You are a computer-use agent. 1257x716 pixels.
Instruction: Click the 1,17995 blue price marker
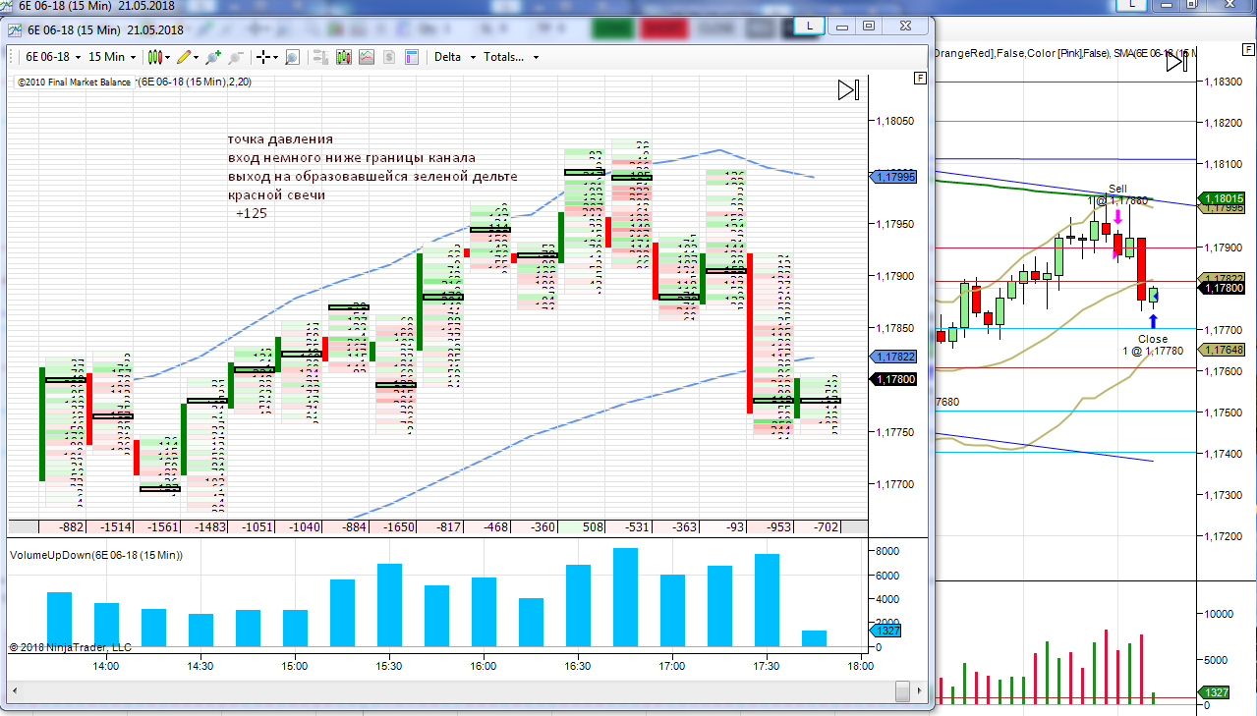[893, 177]
